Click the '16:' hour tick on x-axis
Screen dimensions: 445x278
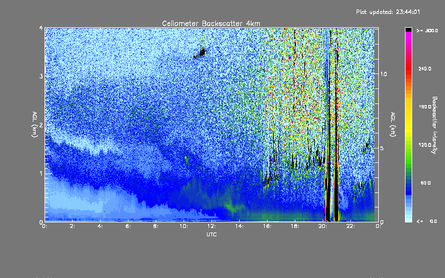267,226
